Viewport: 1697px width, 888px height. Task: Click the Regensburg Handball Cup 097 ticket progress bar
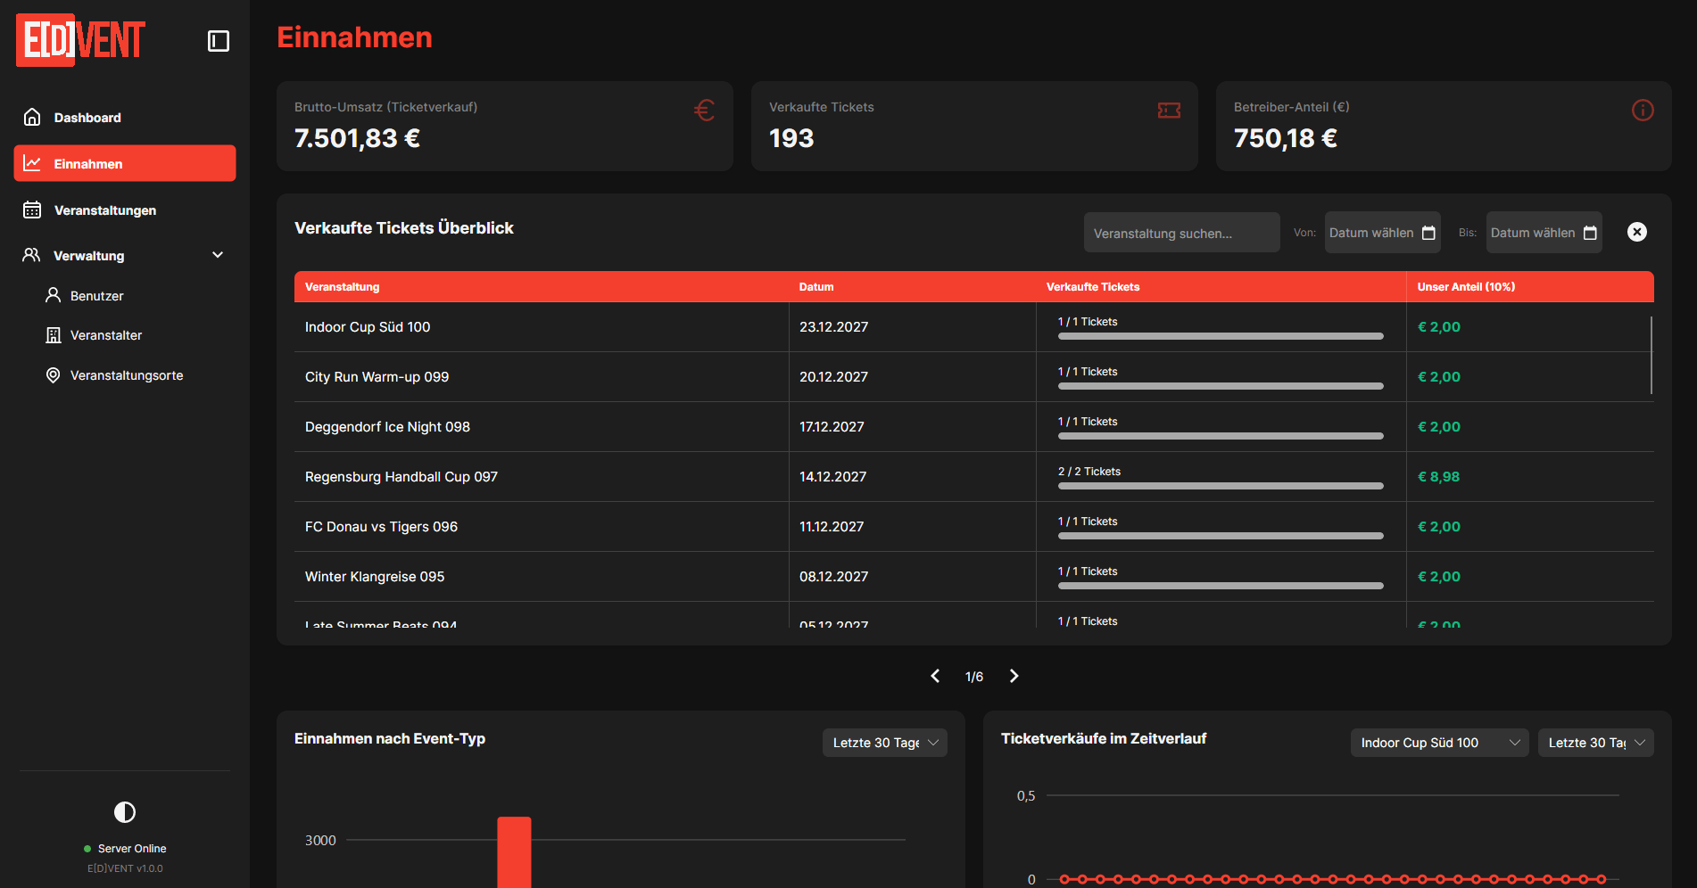tap(1221, 486)
